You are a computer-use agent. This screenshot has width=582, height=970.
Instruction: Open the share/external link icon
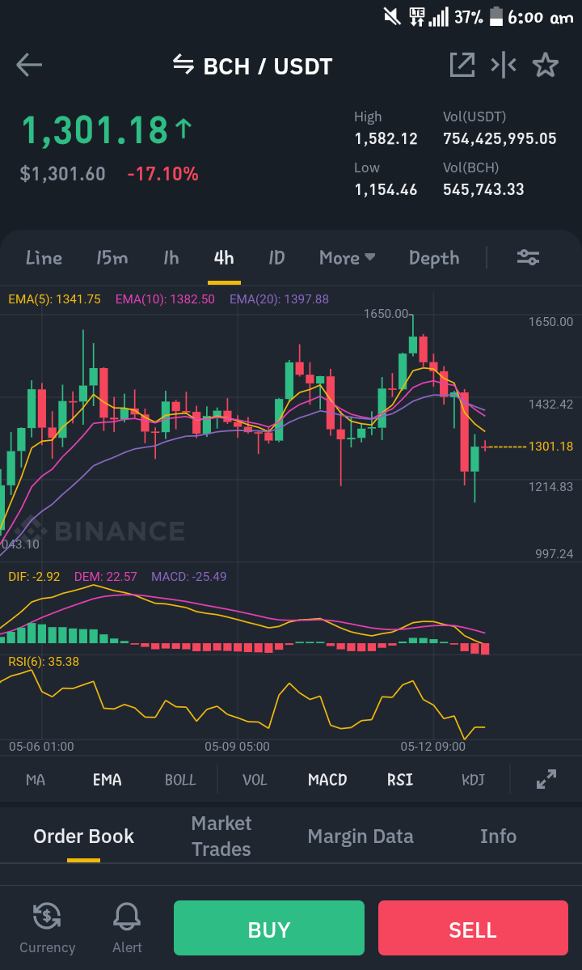tap(462, 65)
